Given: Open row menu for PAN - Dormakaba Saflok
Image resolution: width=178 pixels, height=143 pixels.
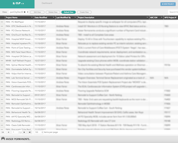Looking at the screenshot, I should [x=2, y=69].
